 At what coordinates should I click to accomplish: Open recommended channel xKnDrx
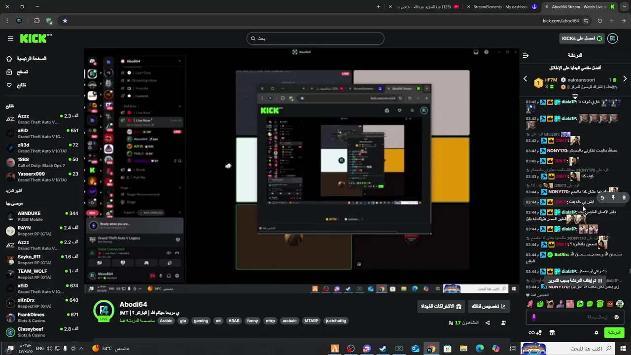coord(42,303)
